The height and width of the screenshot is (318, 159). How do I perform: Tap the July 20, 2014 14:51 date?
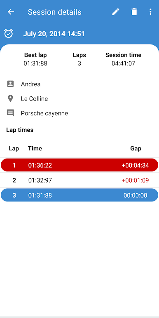(54, 34)
